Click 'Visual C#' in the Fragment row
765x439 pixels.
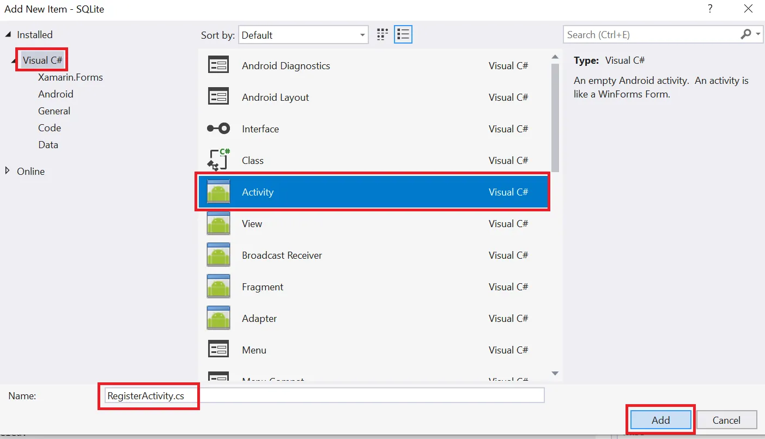508,287
